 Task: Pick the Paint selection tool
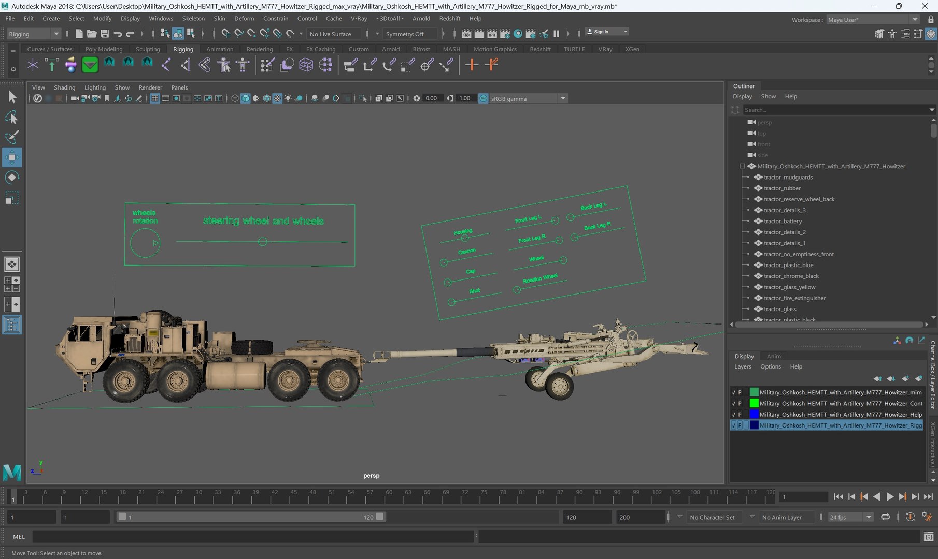(11, 137)
